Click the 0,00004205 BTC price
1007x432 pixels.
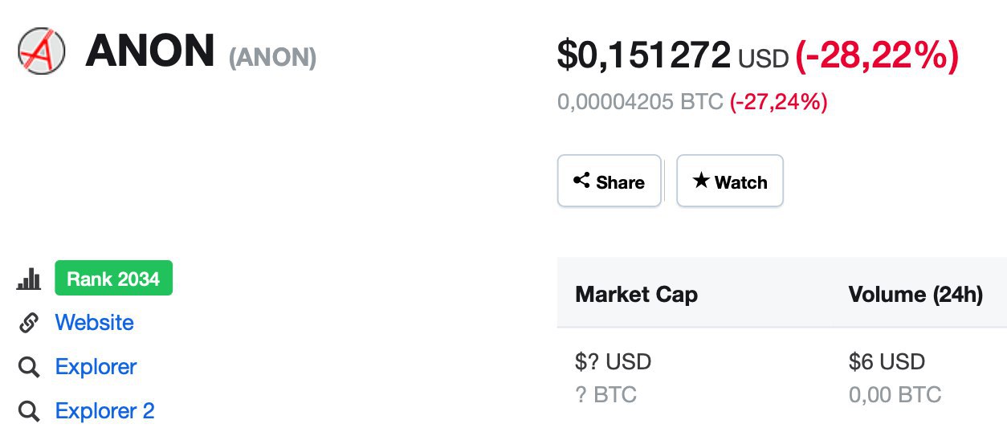pyautogui.click(x=640, y=102)
